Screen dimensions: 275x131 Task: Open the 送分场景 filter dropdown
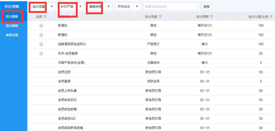(x=43, y=6)
